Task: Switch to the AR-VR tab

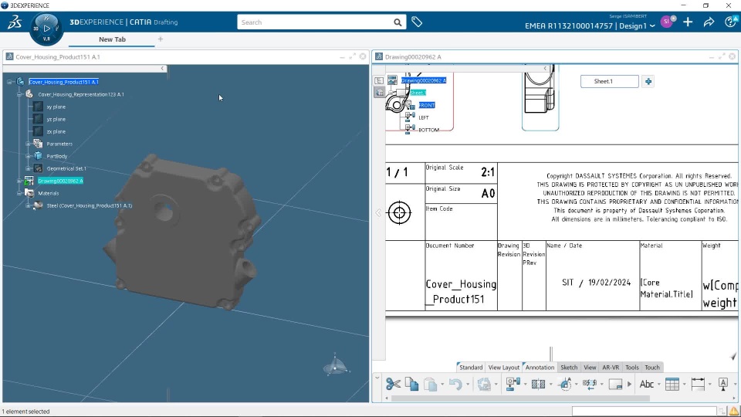Action: [610, 368]
